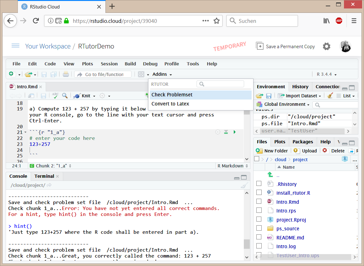Select Convert to Latex addin
The image size is (364, 266).
pos(201,104)
